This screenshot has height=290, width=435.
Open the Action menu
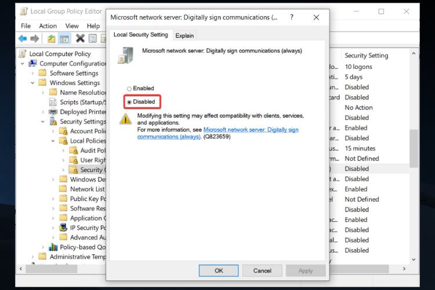coord(48,26)
